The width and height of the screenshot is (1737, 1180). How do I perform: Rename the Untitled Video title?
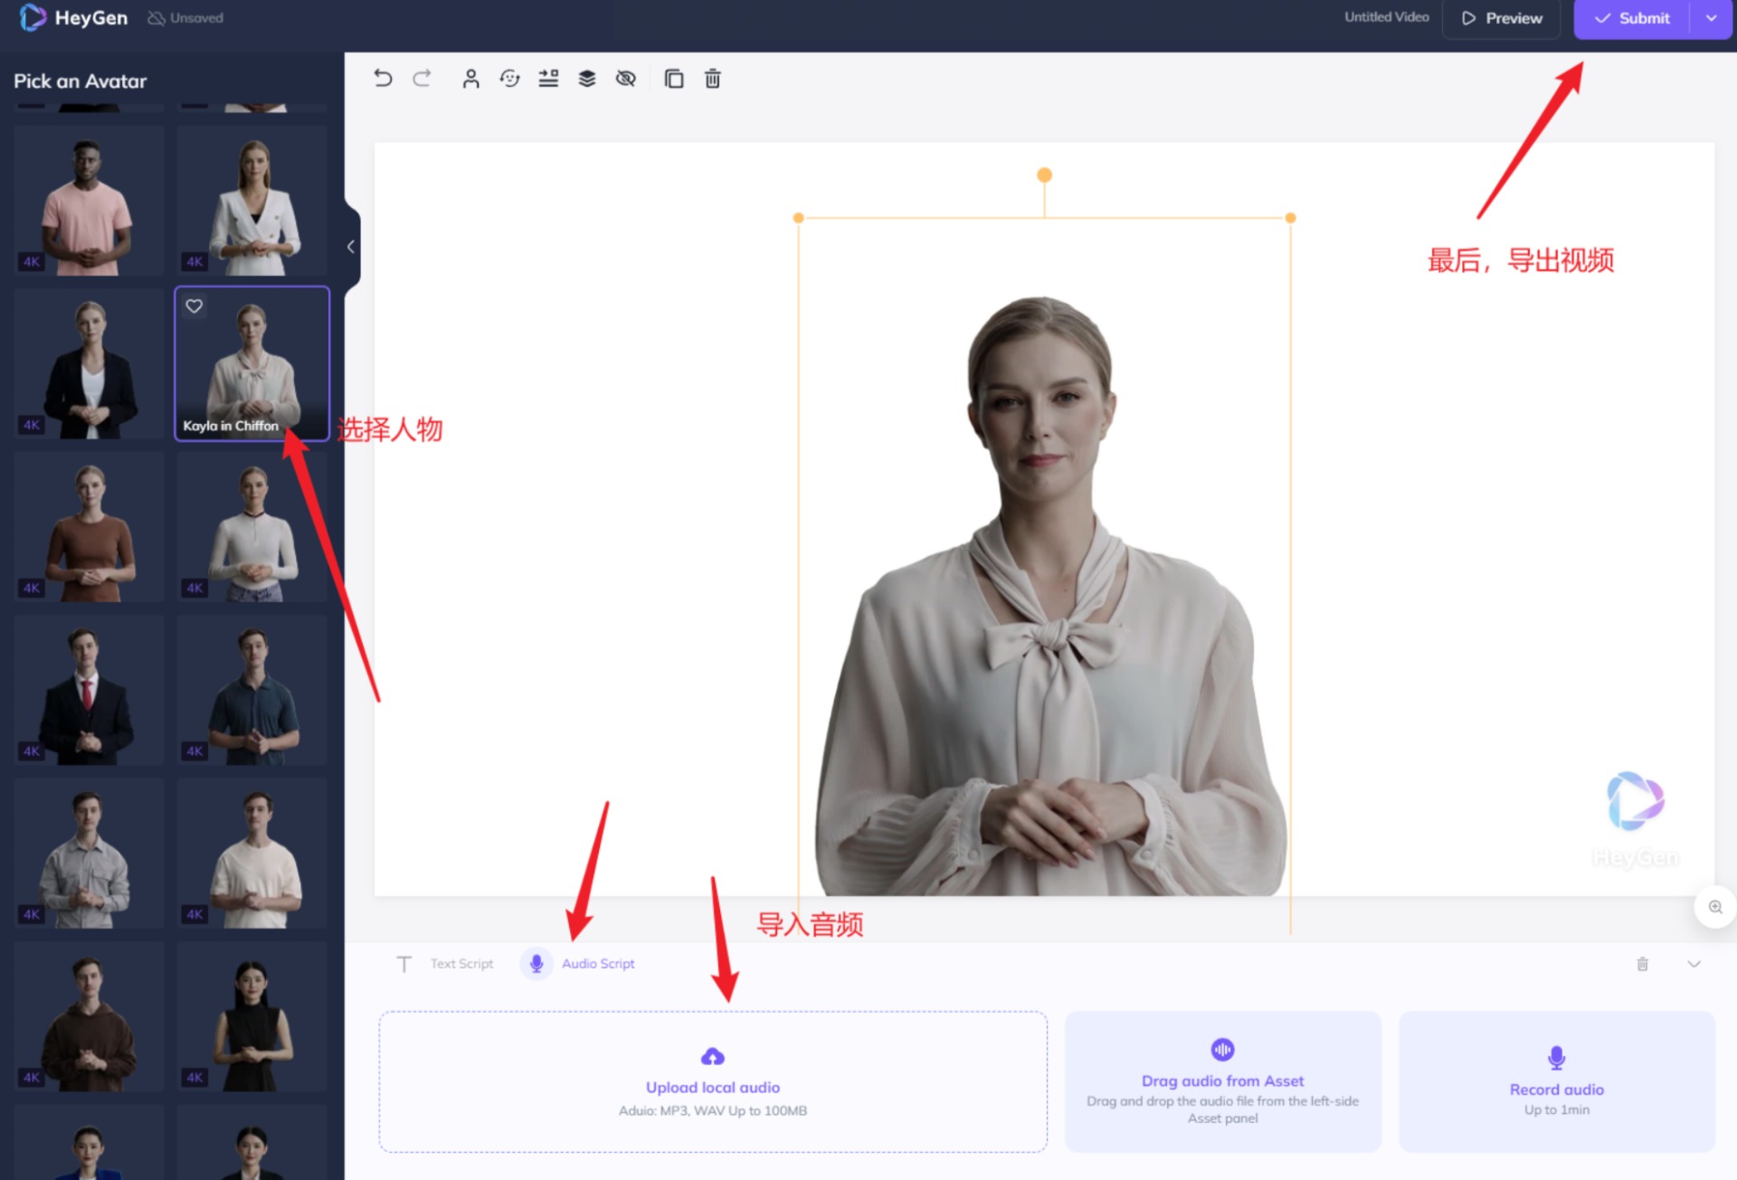click(1386, 17)
